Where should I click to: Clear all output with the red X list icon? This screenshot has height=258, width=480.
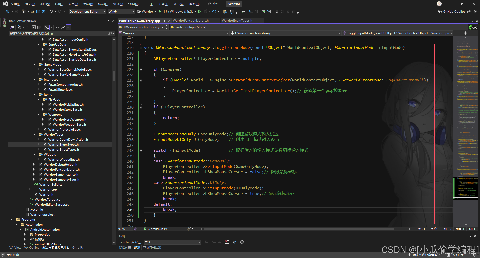(x=227, y=242)
